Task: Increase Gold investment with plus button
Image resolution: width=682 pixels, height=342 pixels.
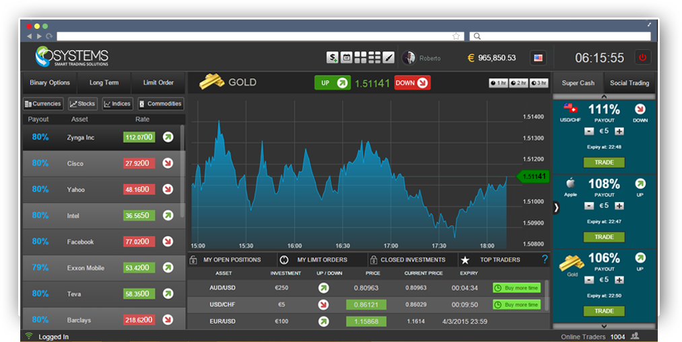Action: point(619,280)
